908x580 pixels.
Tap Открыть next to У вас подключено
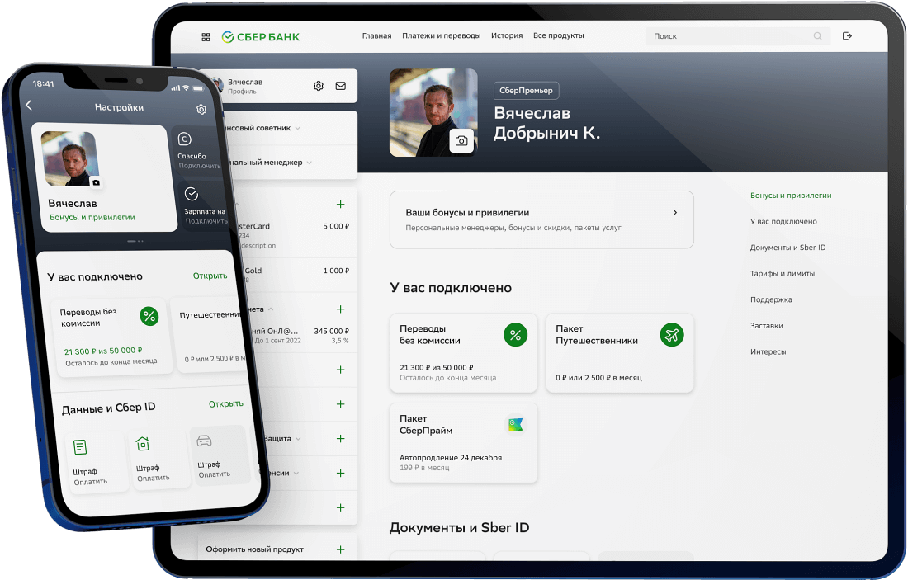click(210, 276)
